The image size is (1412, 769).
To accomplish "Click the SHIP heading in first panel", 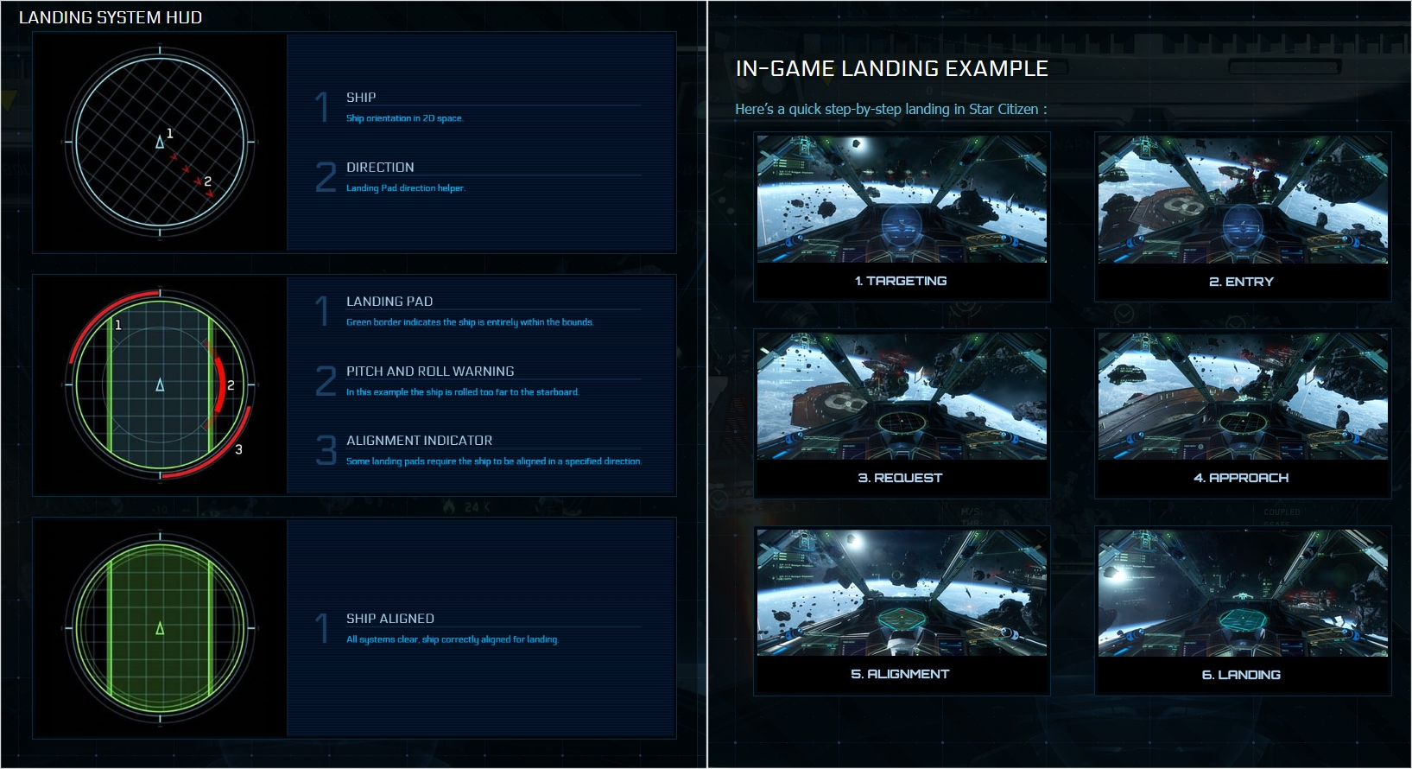I will pos(361,98).
